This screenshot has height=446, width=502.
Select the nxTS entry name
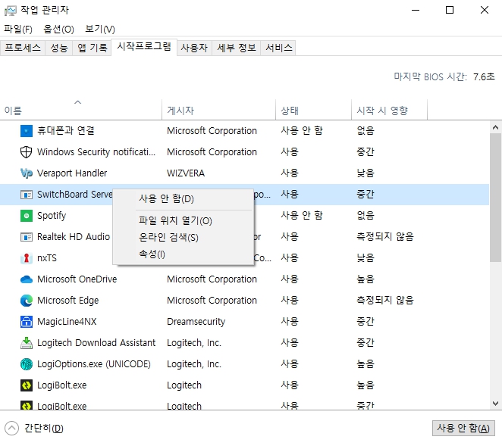[47, 258]
